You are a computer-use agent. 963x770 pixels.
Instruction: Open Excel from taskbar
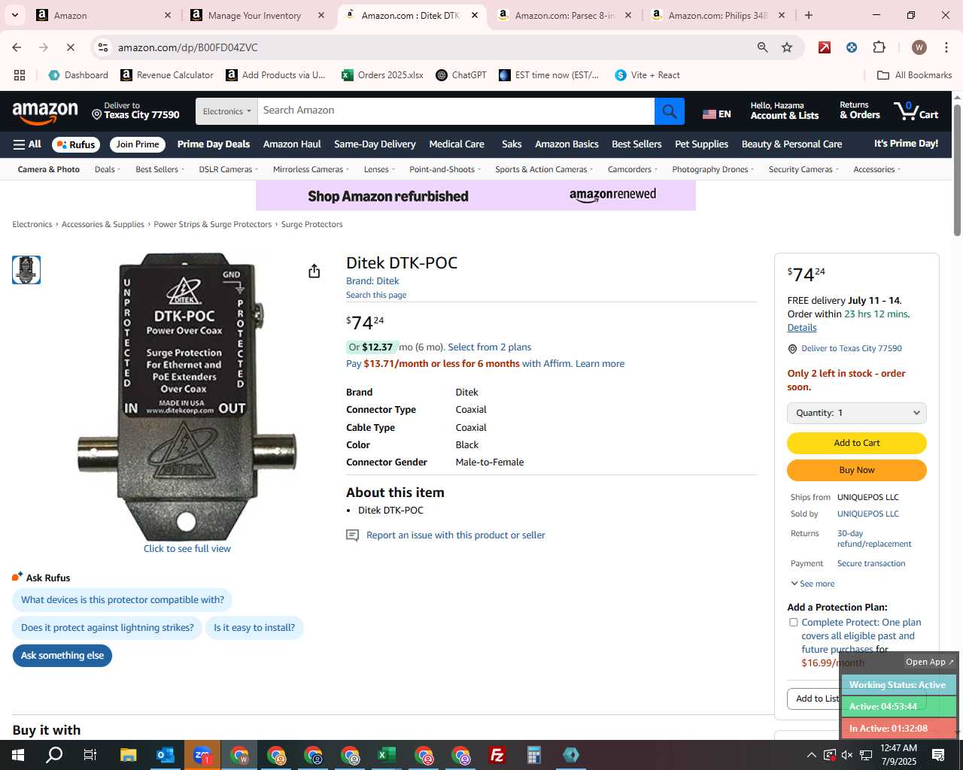(387, 755)
